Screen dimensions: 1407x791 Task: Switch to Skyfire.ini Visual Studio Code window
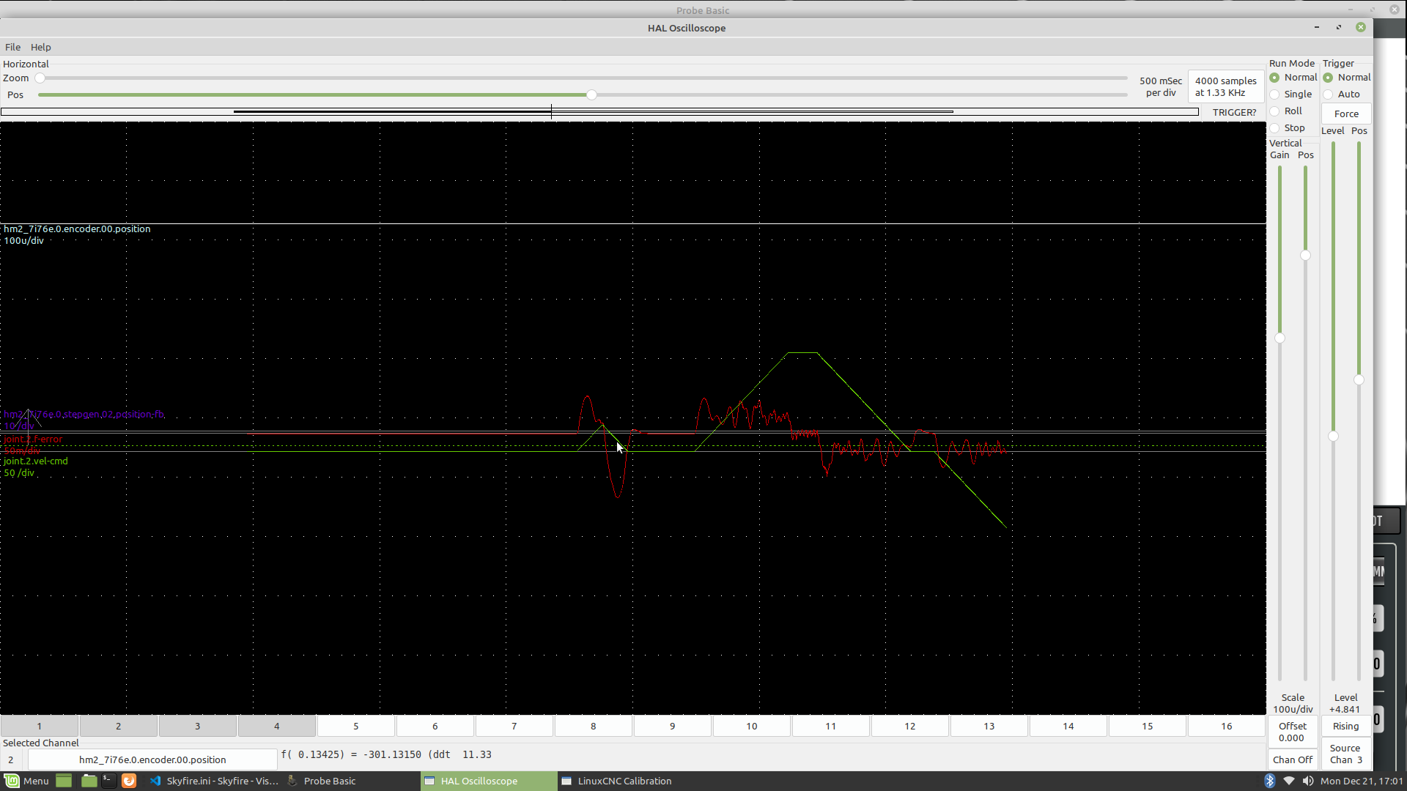click(x=214, y=781)
